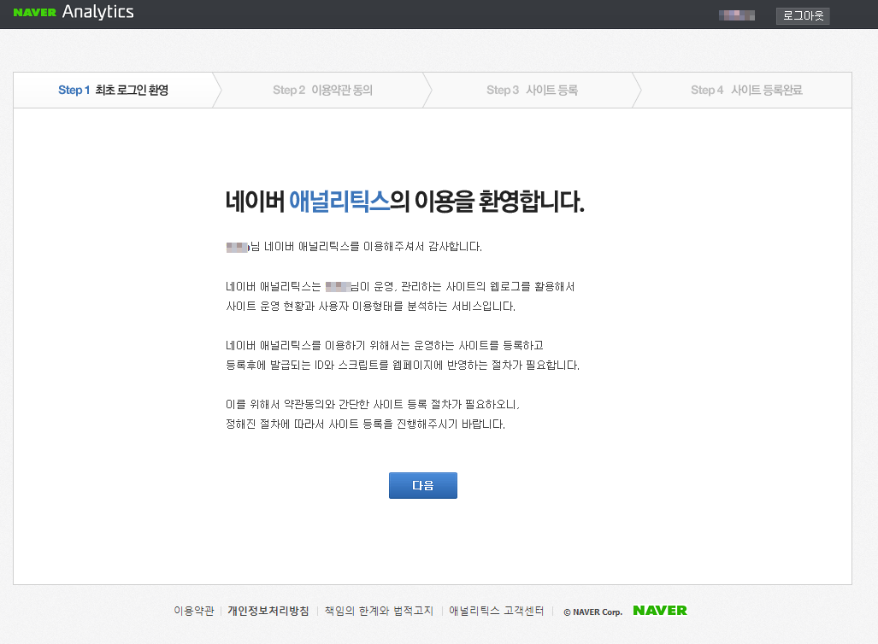Select Step 3 사이트 등록 tab
The image size is (878, 644).
point(532,90)
